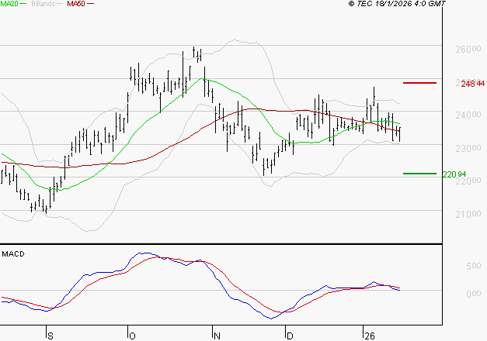Click the 26 year label on time axis
This screenshot has height=341, width=487.
pyautogui.click(x=370, y=336)
